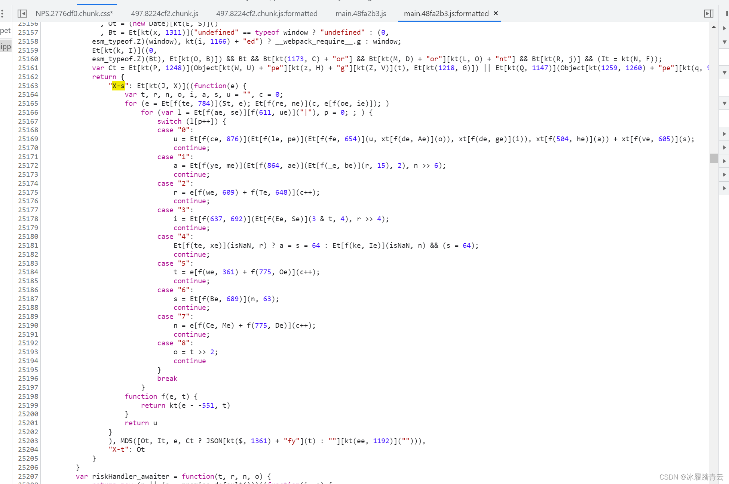Toggle the debugger sidebar panel icon

pyautogui.click(x=708, y=14)
